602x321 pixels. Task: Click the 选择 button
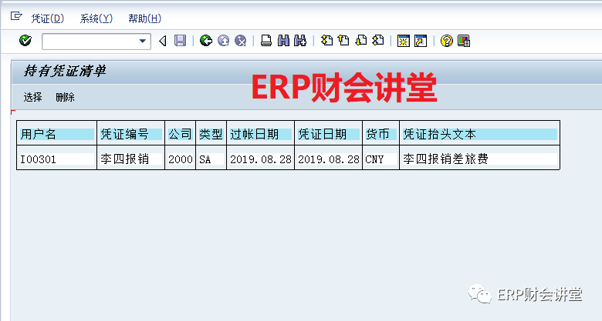coord(33,97)
